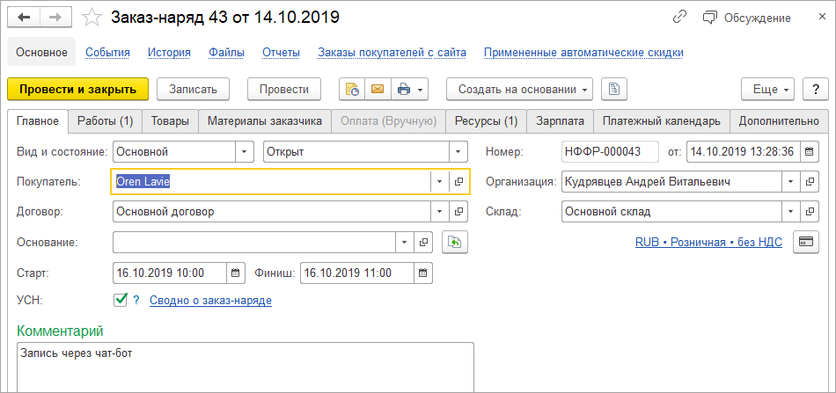Click the email envelope icon in toolbar
836x393 pixels.
click(x=377, y=89)
